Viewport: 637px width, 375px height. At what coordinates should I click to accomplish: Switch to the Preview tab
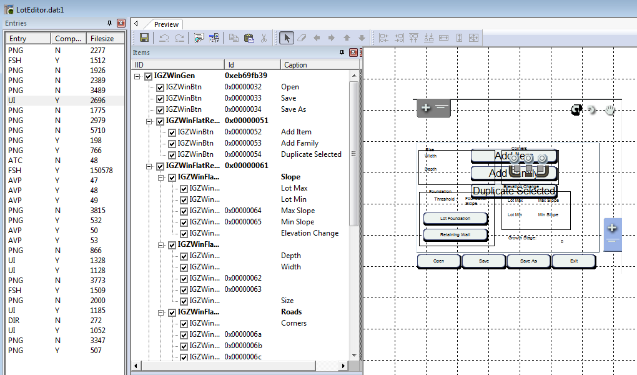pos(166,24)
